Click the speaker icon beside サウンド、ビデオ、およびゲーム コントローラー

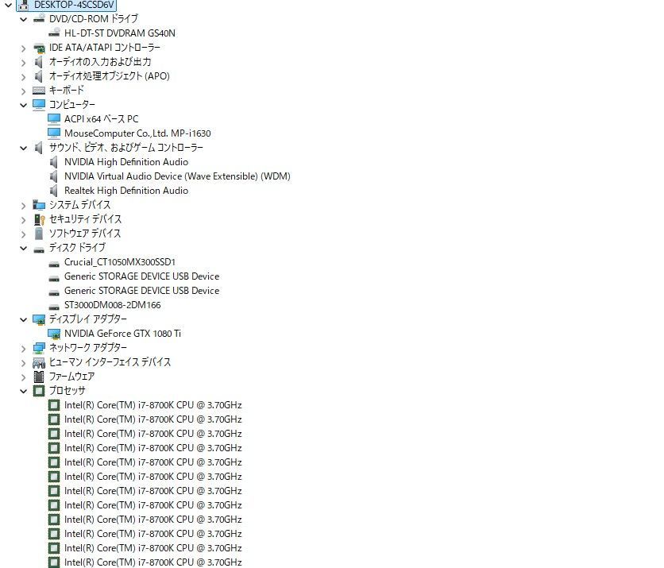[x=39, y=148]
